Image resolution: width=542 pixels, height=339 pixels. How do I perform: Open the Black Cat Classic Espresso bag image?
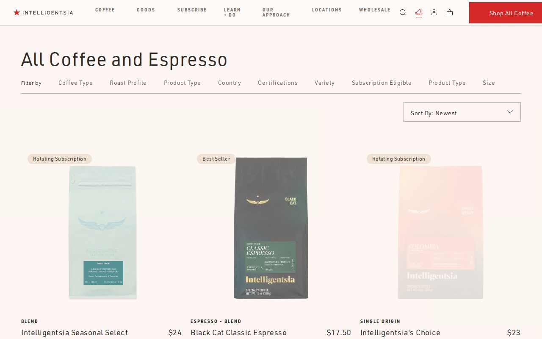coord(271,228)
